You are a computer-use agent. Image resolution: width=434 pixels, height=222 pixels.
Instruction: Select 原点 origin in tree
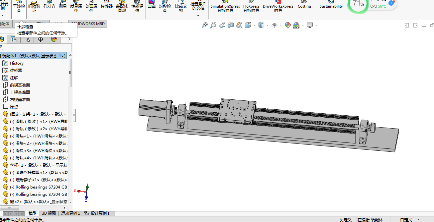[x=14, y=107]
